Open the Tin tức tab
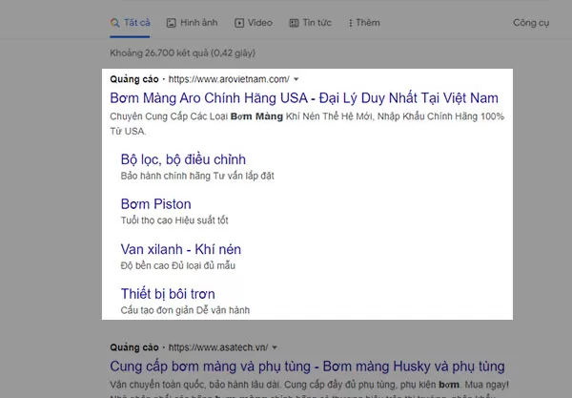 click(311, 23)
